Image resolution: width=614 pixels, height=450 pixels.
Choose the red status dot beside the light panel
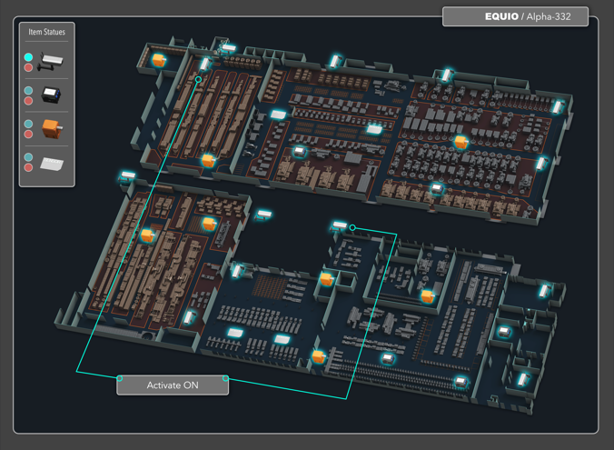pyautogui.click(x=28, y=167)
